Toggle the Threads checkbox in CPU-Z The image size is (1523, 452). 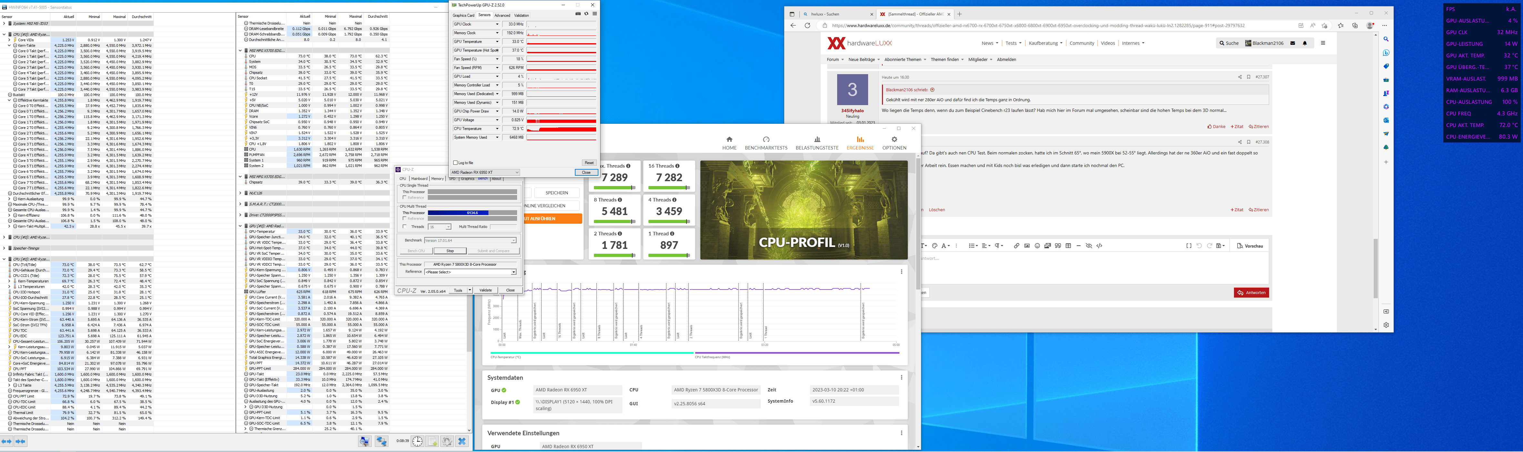tap(405, 226)
